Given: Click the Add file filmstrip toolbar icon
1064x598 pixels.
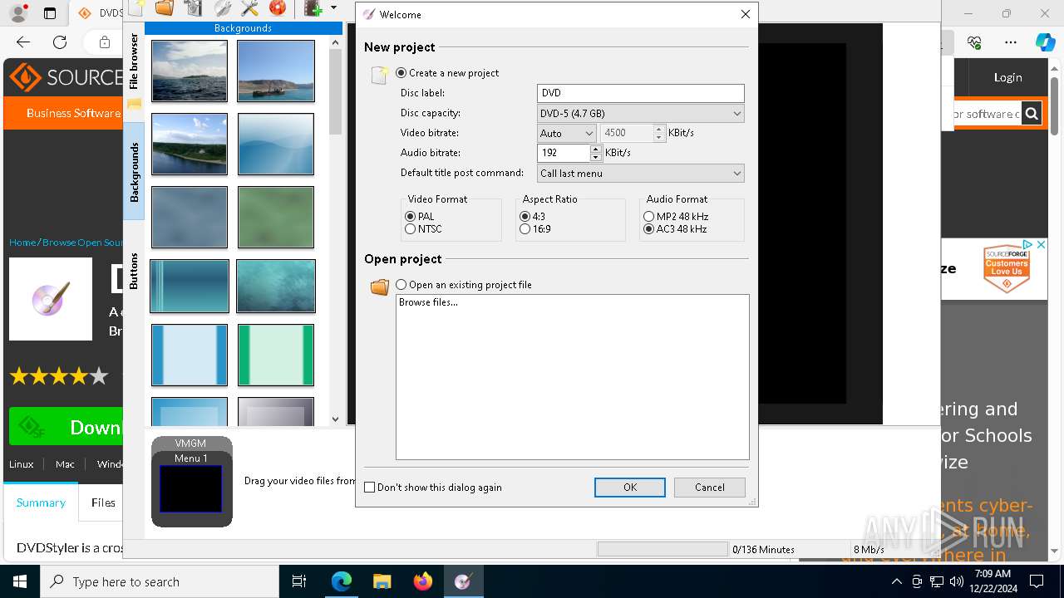Looking at the screenshot, I should tap(313, 8).
